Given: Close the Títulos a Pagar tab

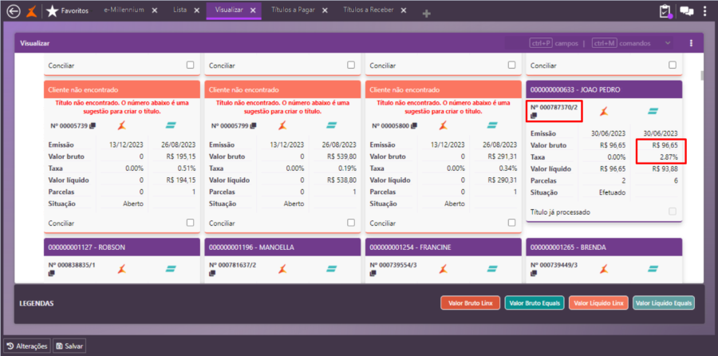Looking at the screenshot, I should click(x=325, y=10).
